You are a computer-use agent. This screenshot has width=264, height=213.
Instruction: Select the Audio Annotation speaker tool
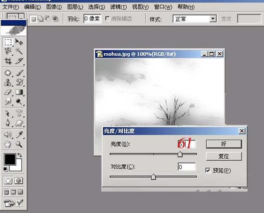8,134
